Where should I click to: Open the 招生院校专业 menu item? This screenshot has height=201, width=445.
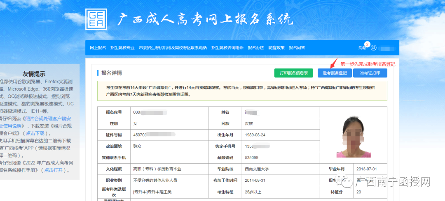(x=123, y=48)
